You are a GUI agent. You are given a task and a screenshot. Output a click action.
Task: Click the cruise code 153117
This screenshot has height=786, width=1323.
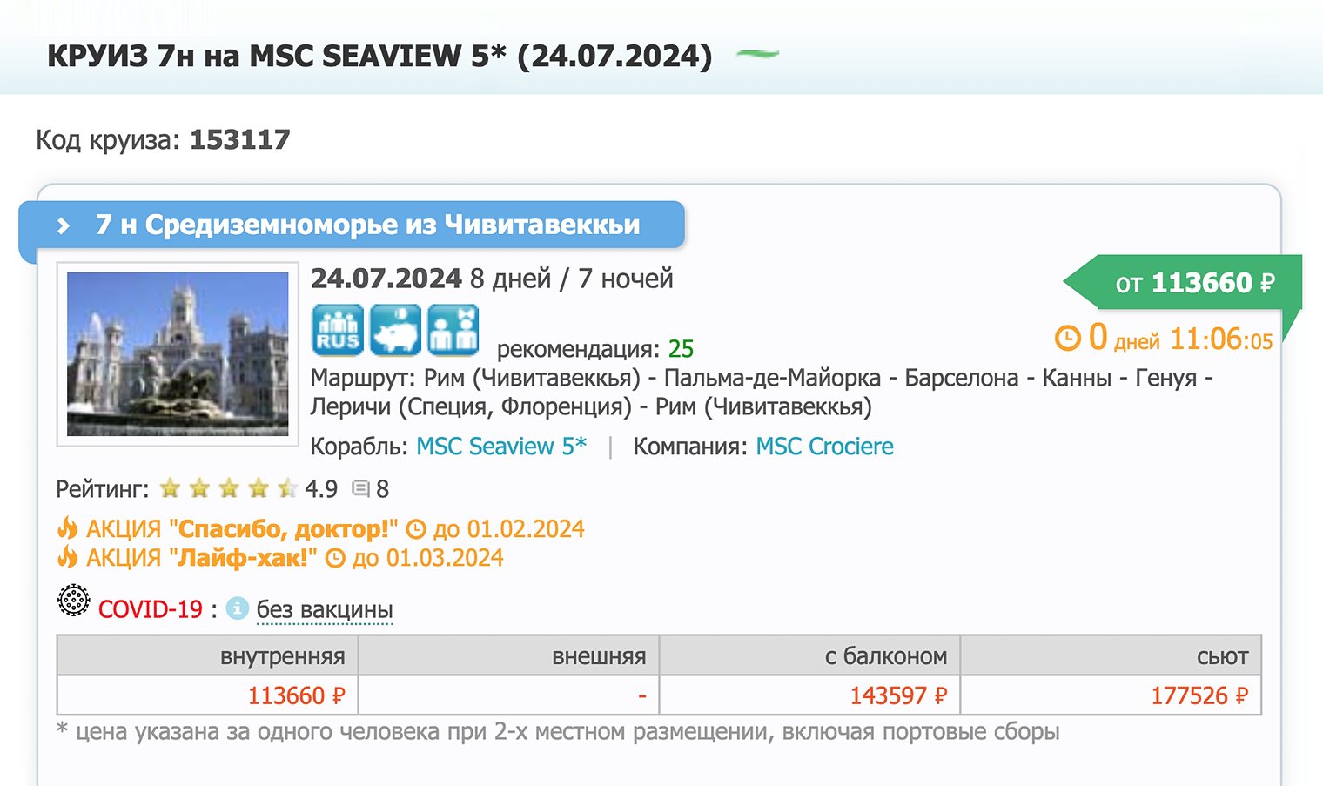239,139
